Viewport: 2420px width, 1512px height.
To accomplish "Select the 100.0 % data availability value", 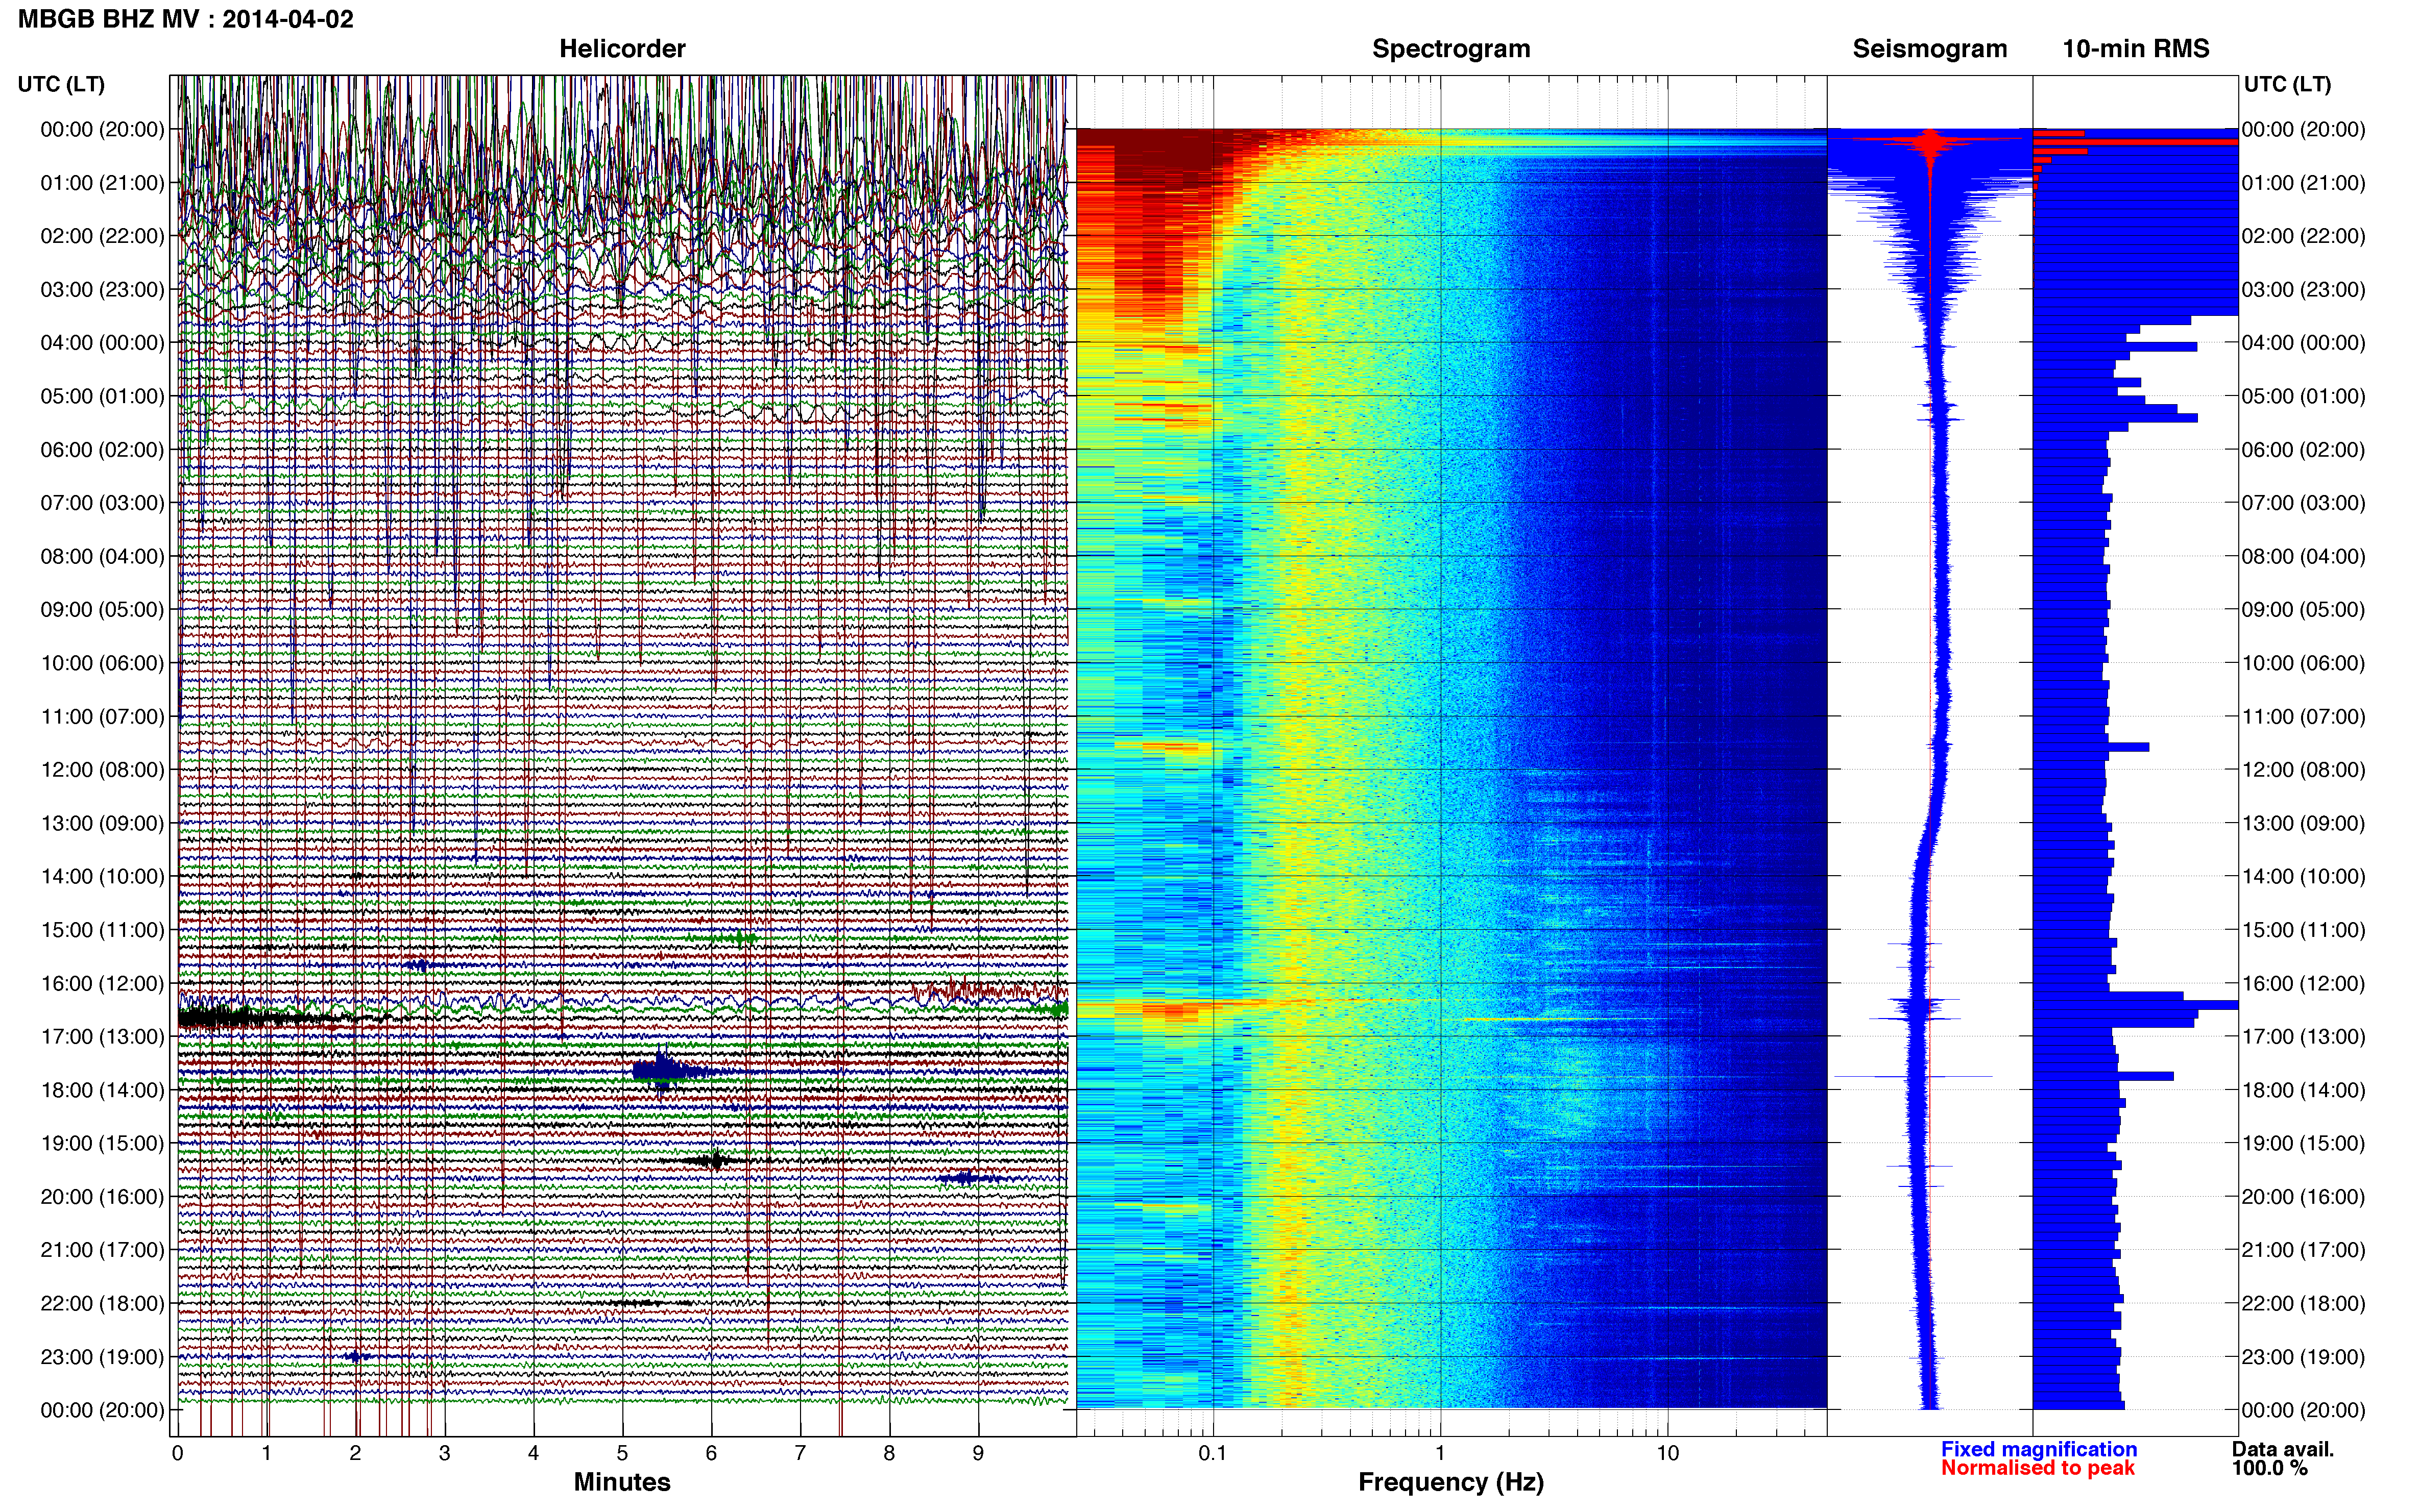I will (2269, 1468).
